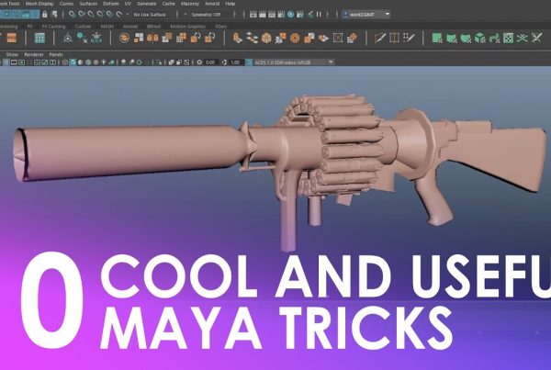Toggle the highlighted smooth shade all icon

coord(73,62)
